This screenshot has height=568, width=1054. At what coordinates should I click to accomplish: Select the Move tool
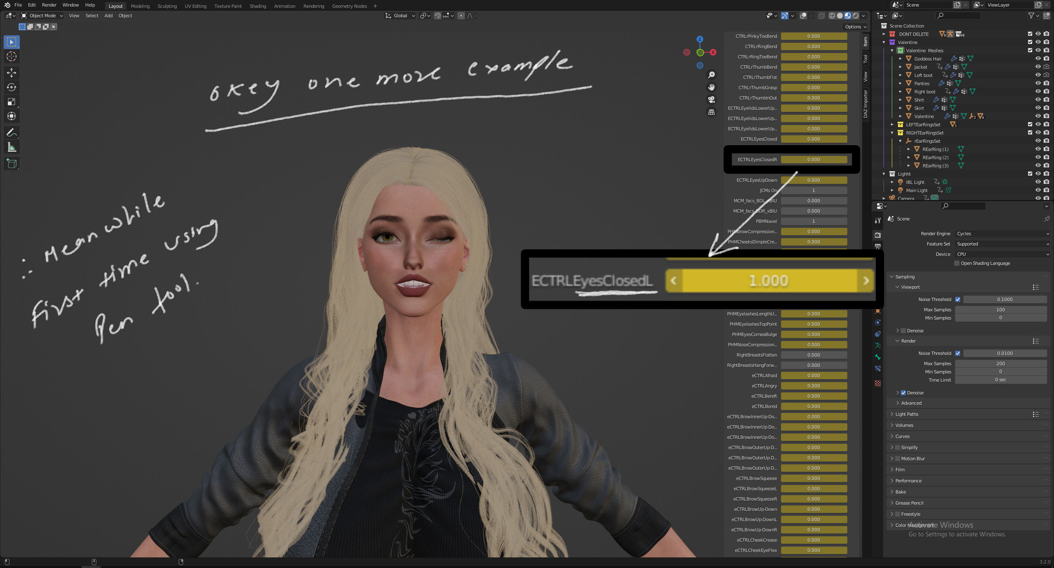tap(12, 73)
